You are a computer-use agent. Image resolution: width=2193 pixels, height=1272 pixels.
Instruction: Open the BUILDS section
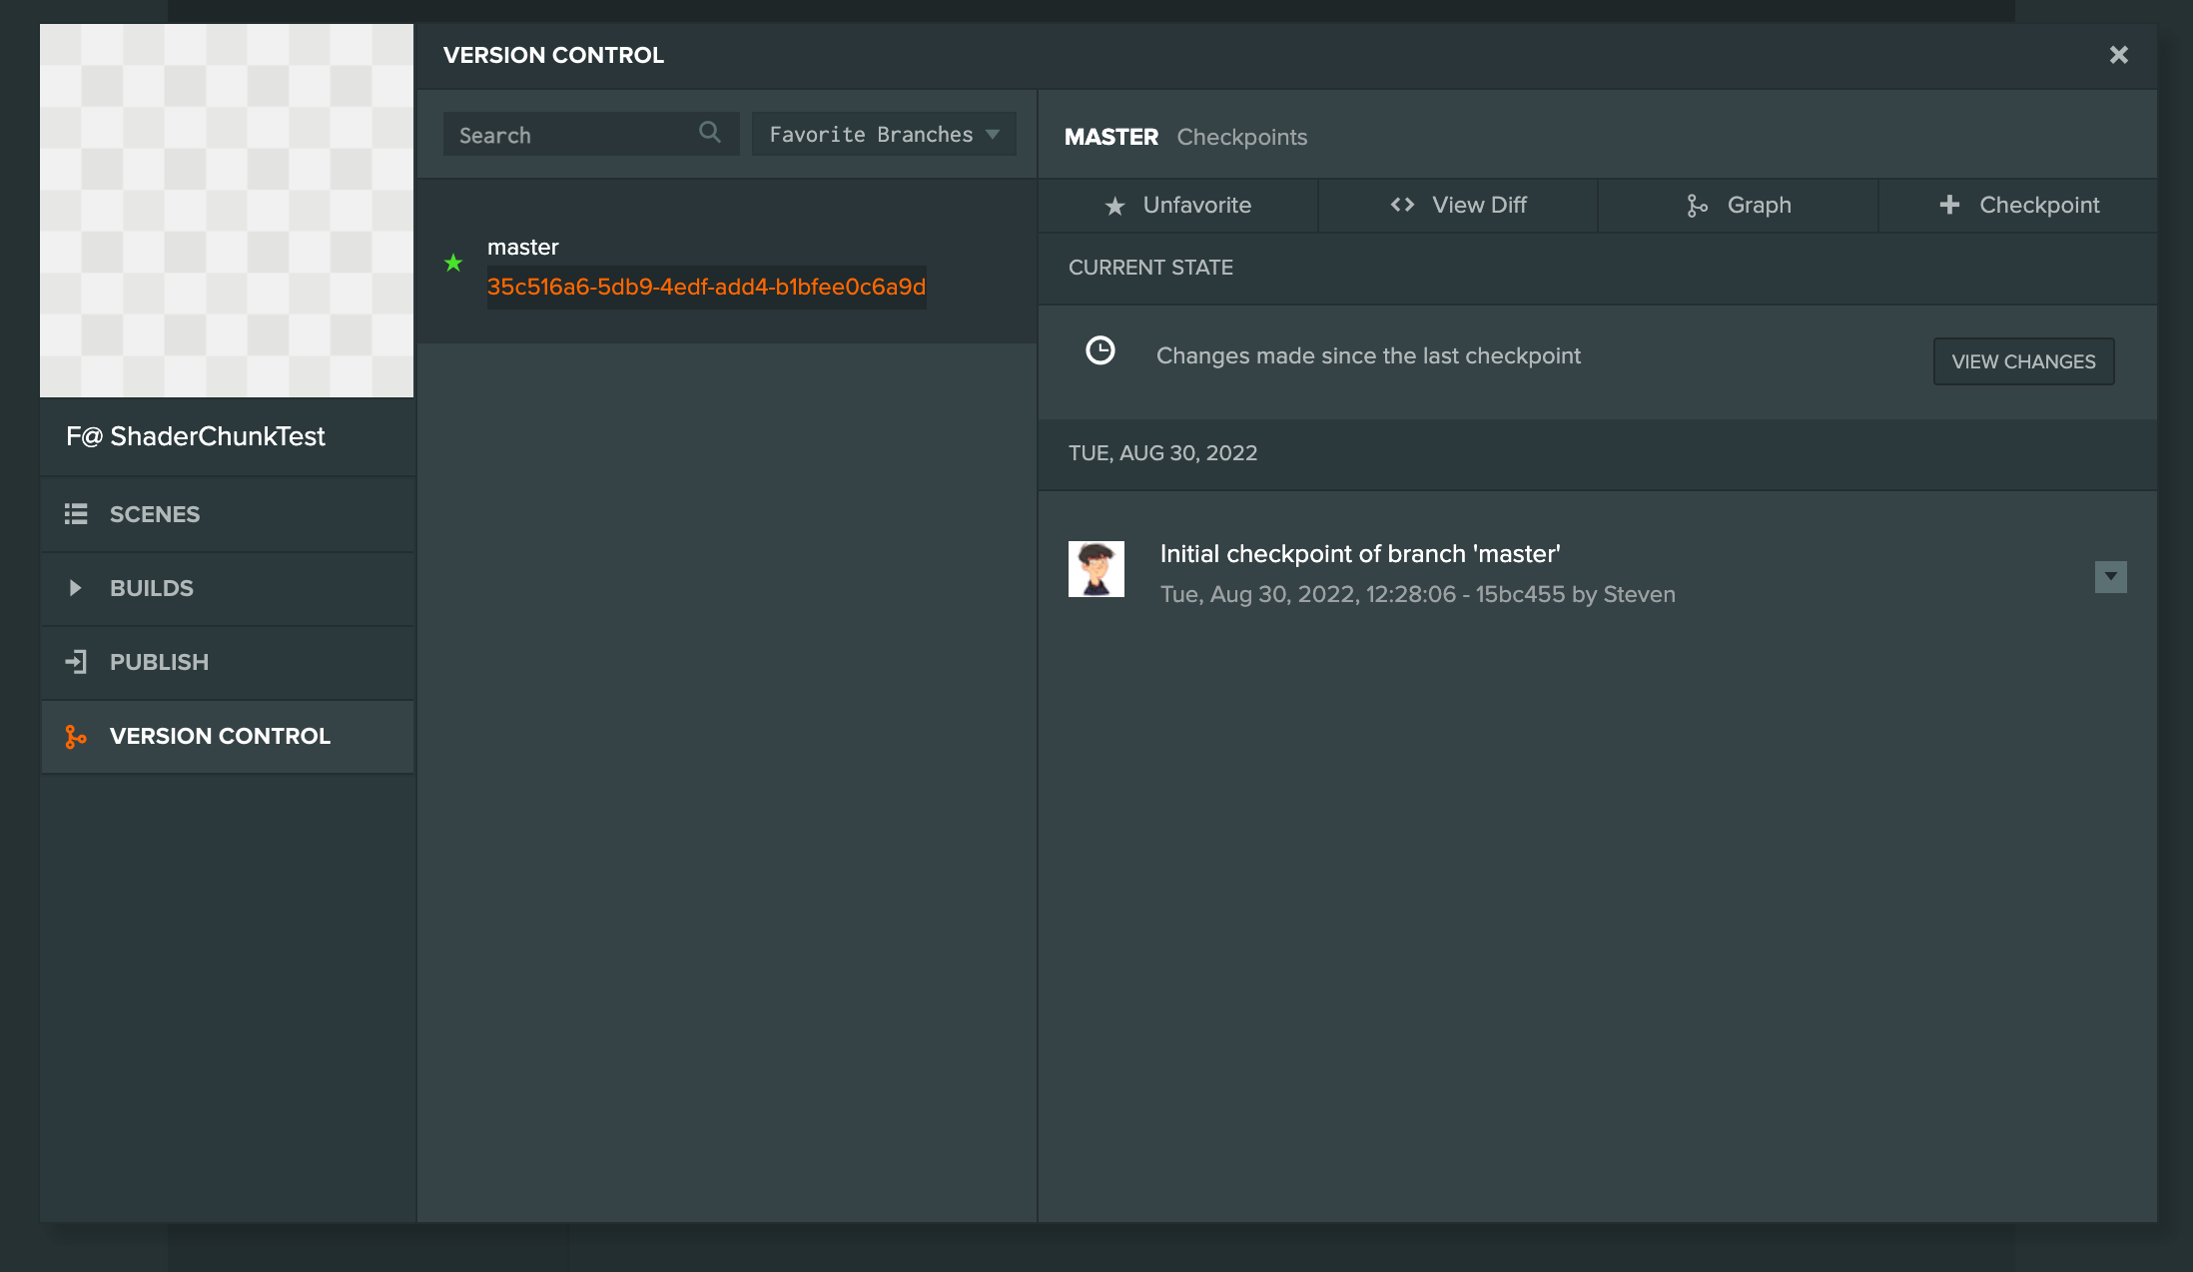click(152, 588)
